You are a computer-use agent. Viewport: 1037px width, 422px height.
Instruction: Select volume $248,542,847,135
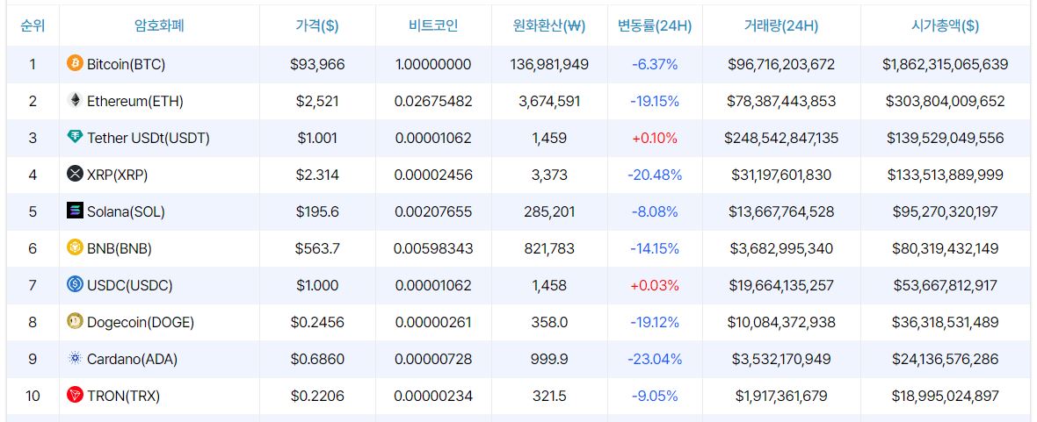pos(781,139)
